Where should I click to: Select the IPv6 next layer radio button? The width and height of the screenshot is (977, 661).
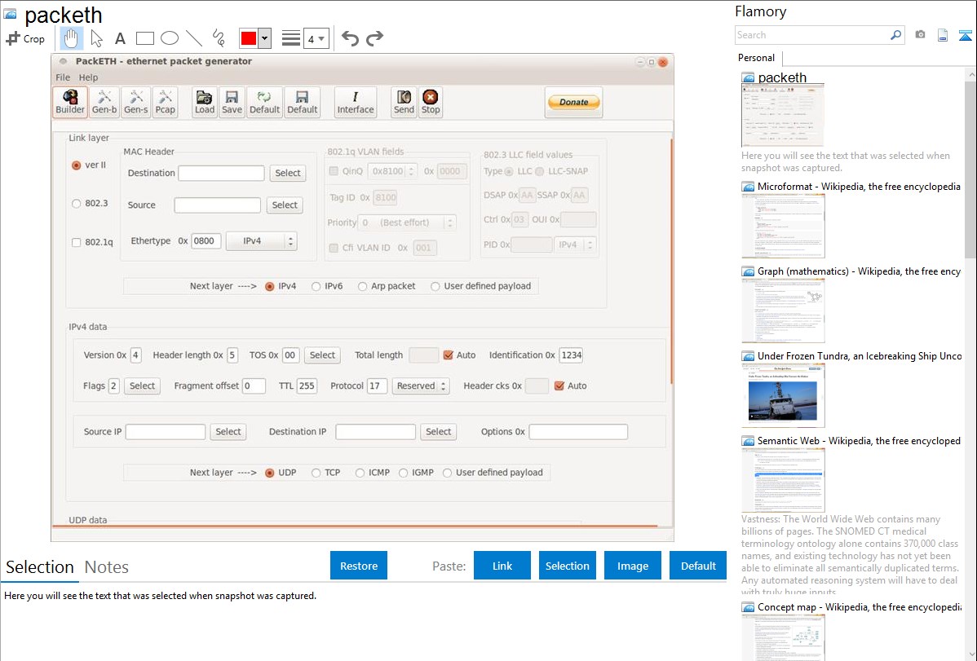(316, 286)
